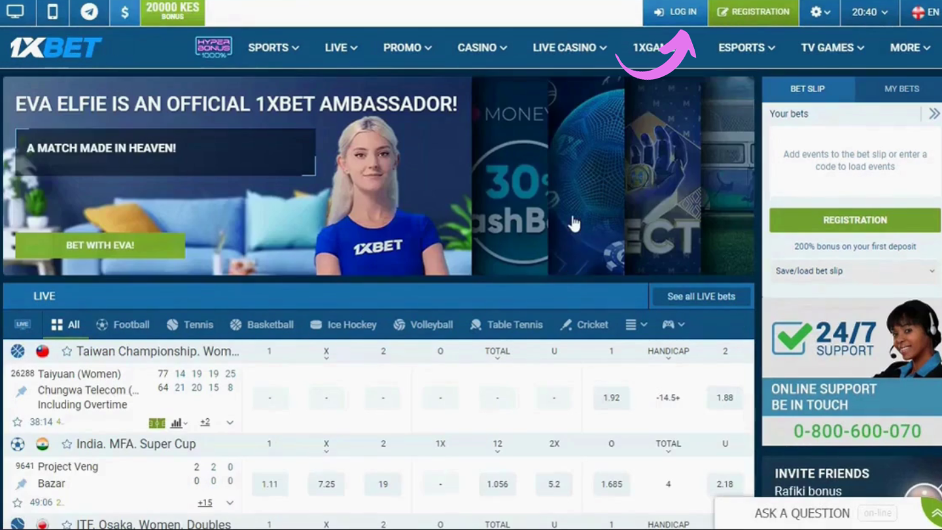The width and height of the screenshot is (942, 530).
Task: Favorite the Taiyuan vs Chungwa Telecom match
Action: click(18, 422)
